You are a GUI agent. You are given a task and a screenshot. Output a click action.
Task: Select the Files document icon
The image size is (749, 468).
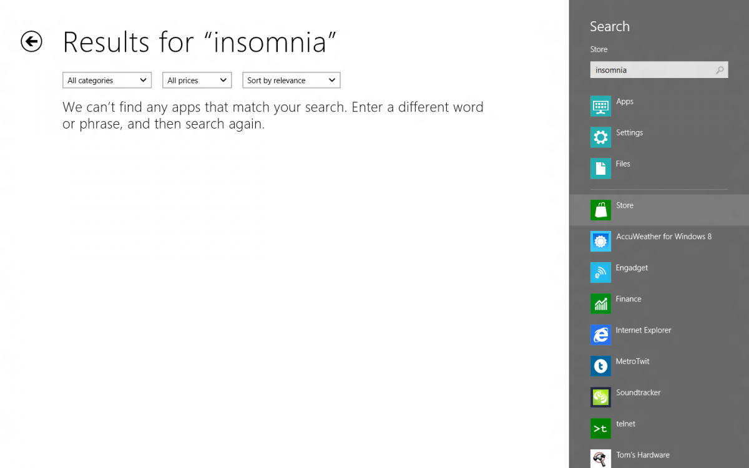(600, 168)
